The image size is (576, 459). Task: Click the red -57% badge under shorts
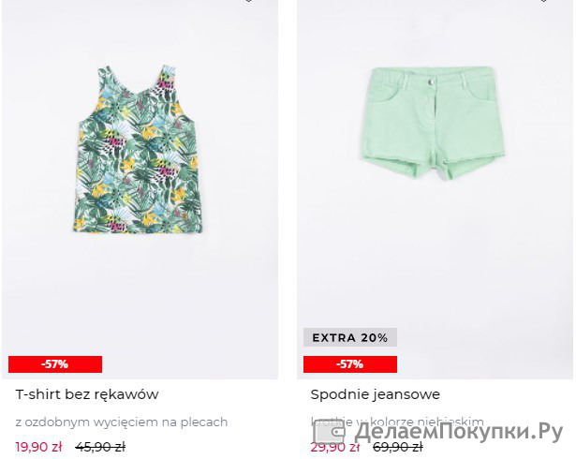pos(350,364)
